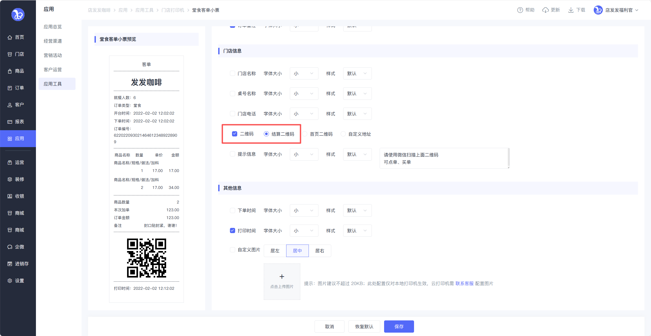This screenshot has height=336, width=651.
Task: Open the 企微 sidebar icon
Action: (10, 247)
